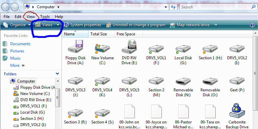This screenshot has width=258, height=129.
Task: Collapse the Folders pane chevron
Action: [57, 74]
